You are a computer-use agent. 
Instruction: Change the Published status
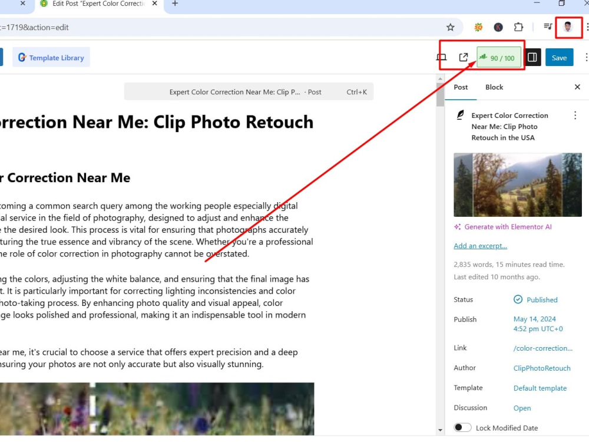[x=535, y=299]
